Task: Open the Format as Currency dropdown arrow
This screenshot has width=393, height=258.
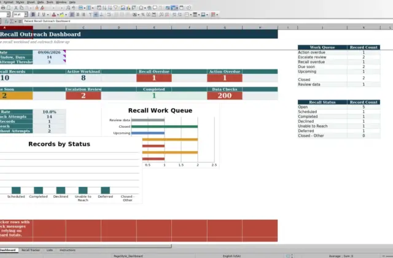Action: (139, 15)
